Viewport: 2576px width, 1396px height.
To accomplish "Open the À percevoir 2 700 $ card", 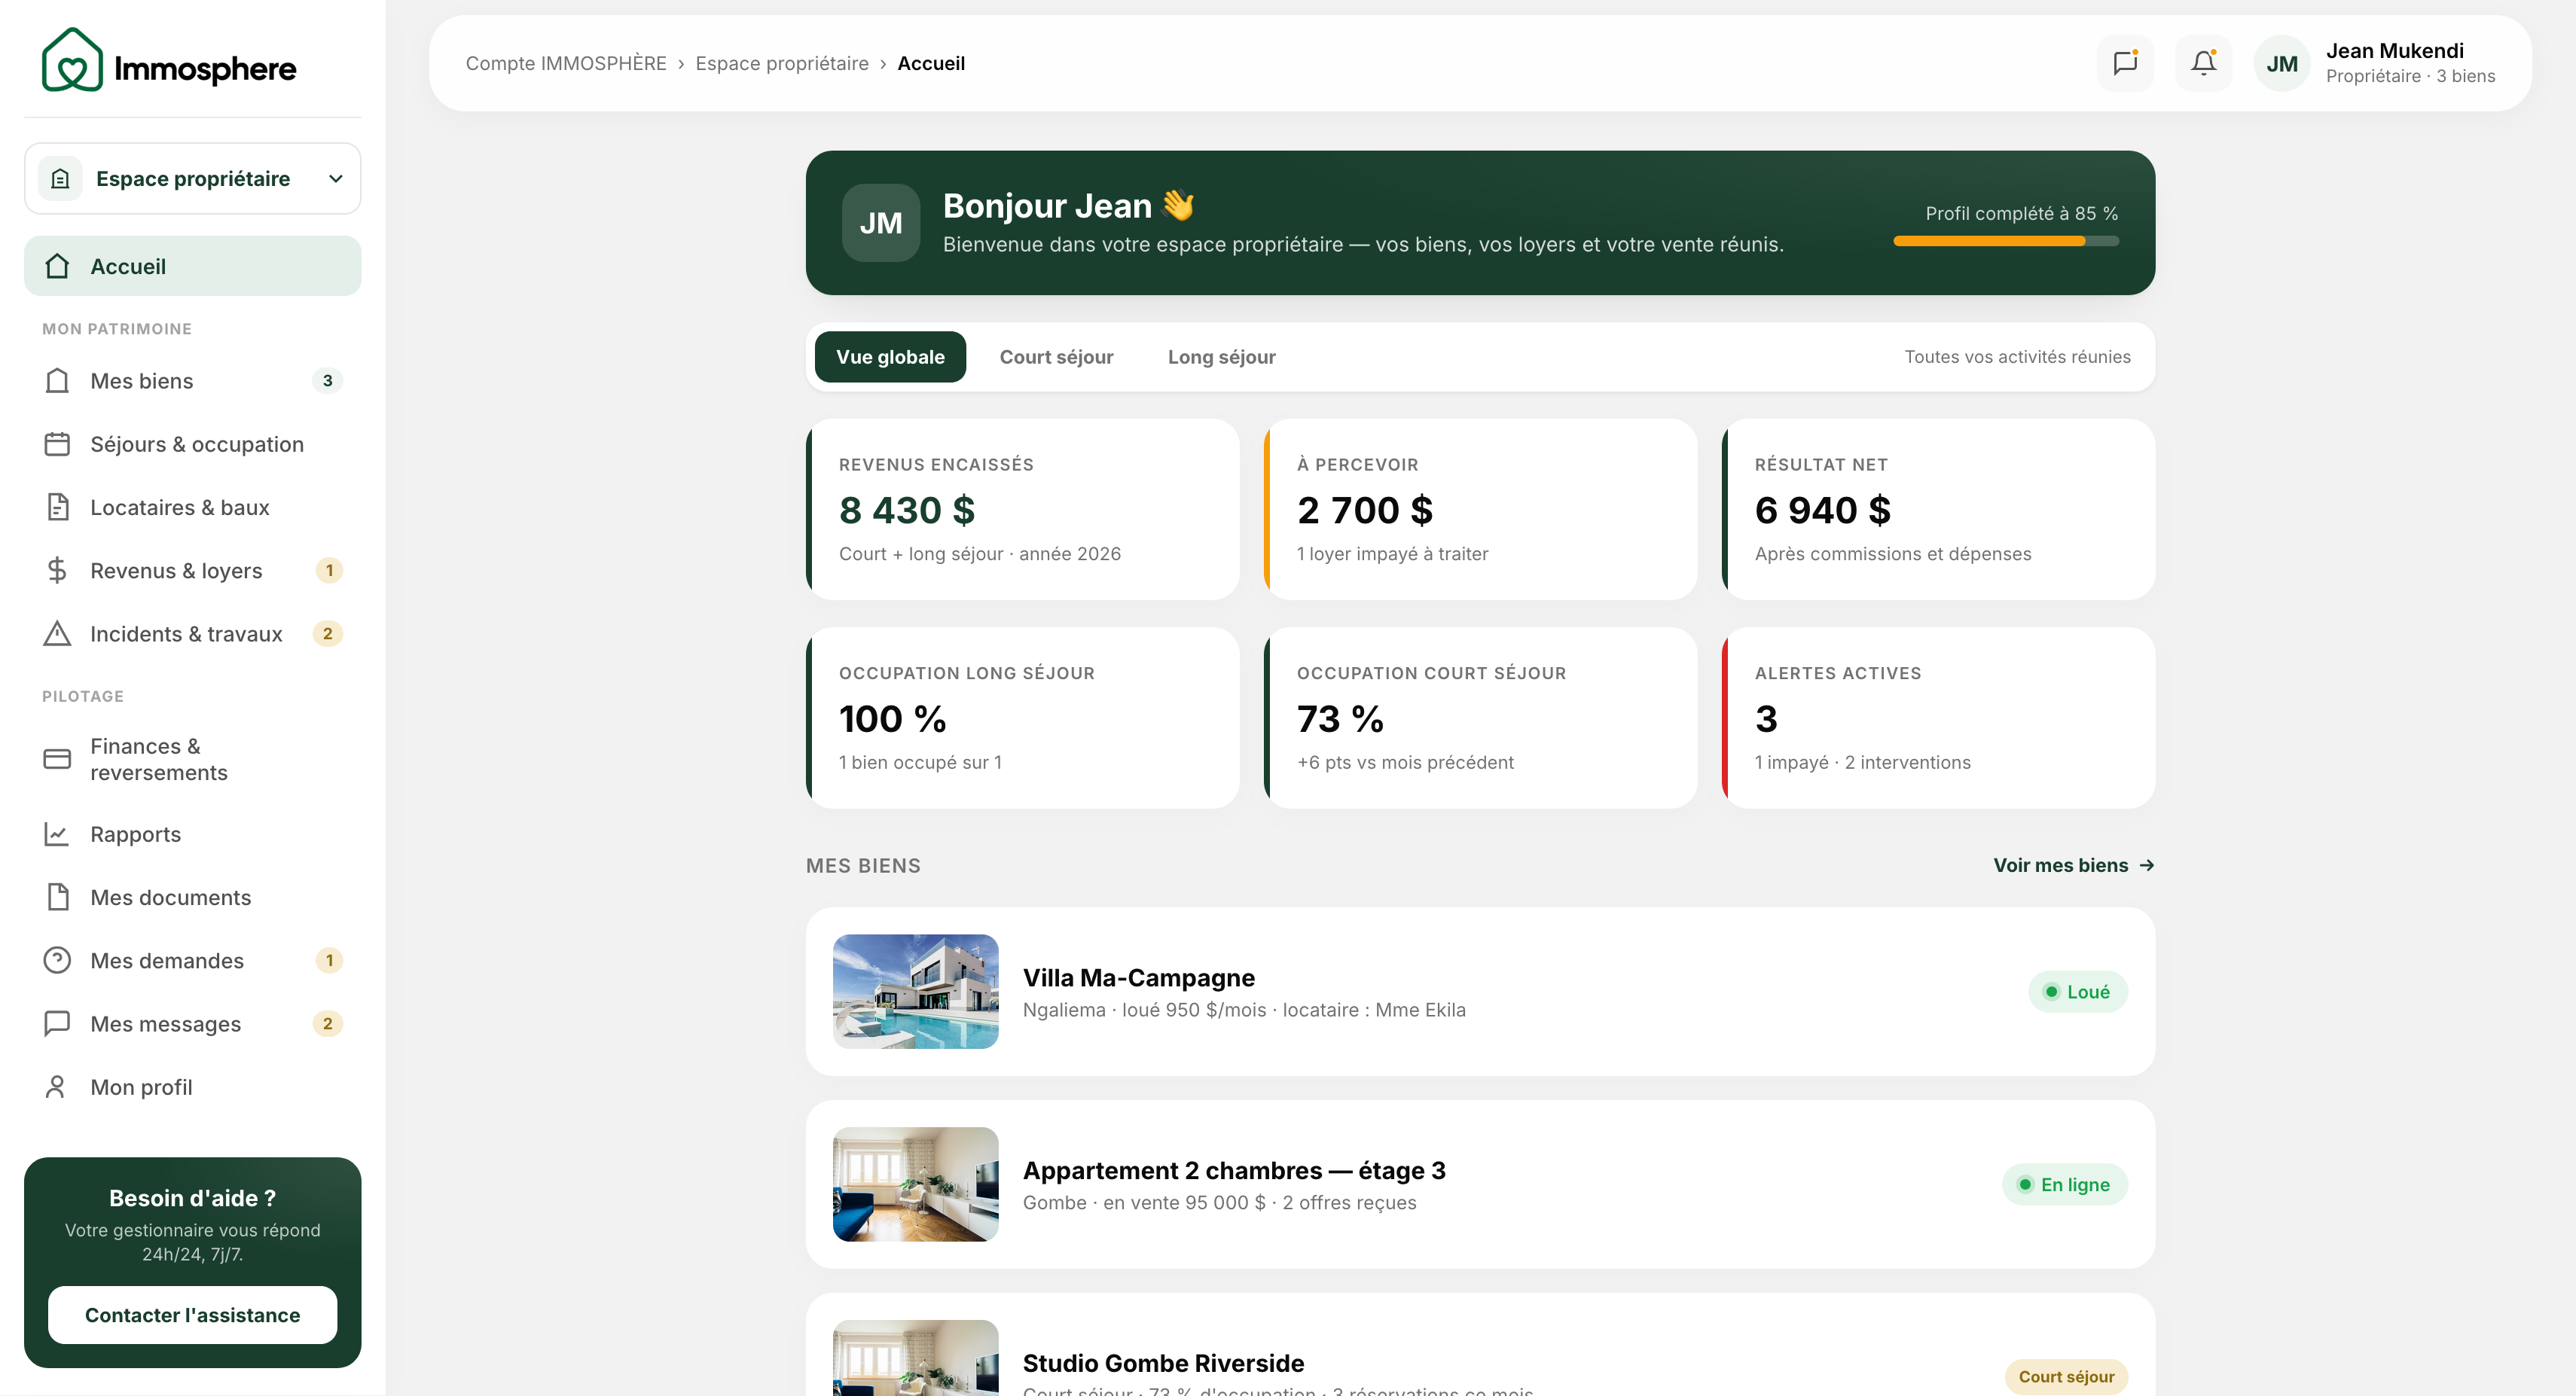I will [1480, 509].
